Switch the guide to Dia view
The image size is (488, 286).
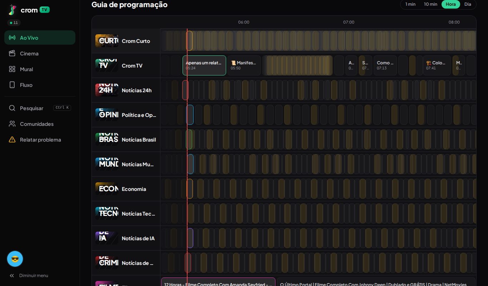click(468, 4)
